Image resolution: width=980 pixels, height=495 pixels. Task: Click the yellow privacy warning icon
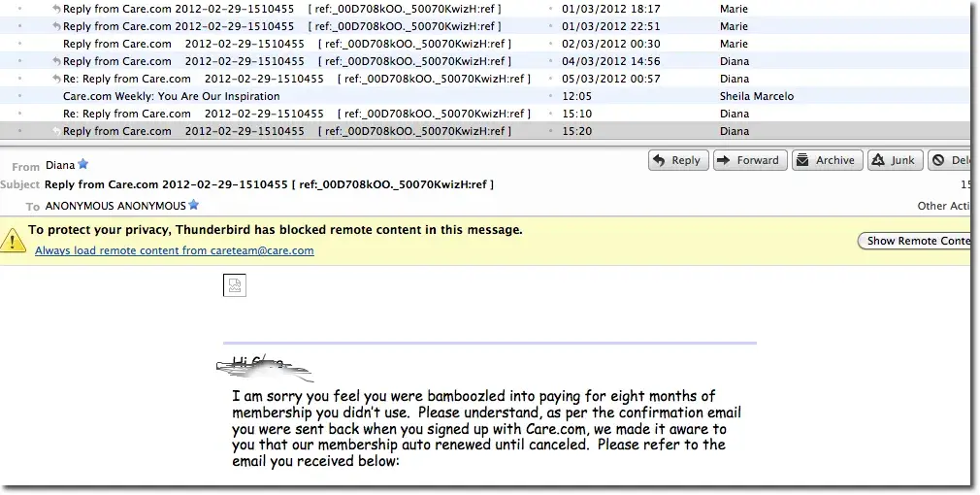point(13,239)
